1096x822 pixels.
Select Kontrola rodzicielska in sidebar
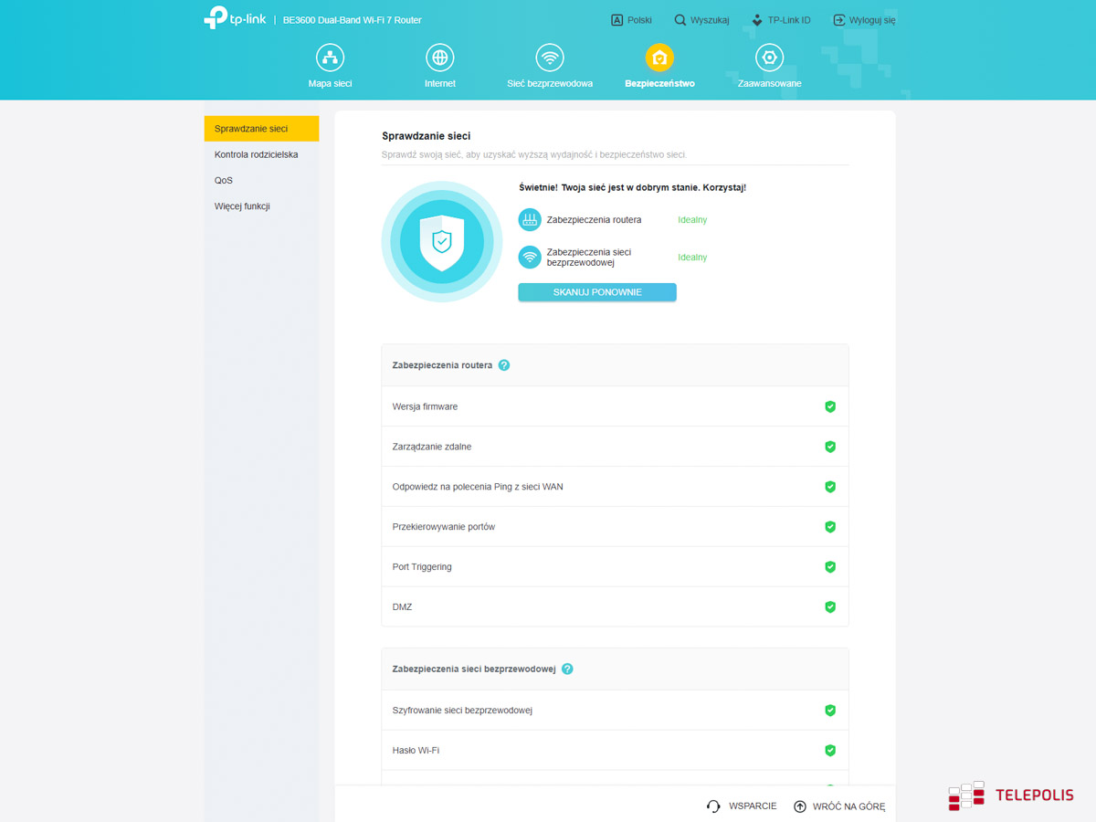[257, 155]
